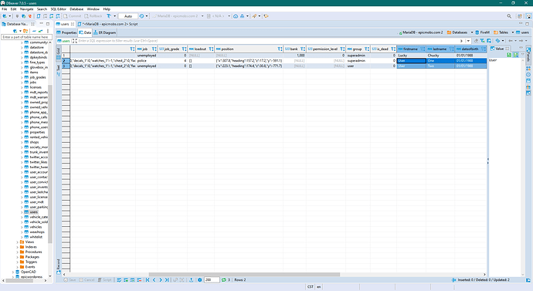This screenshot has width=533, height=291.
Task: Go to the previous row
Action: tap(154, 279)
